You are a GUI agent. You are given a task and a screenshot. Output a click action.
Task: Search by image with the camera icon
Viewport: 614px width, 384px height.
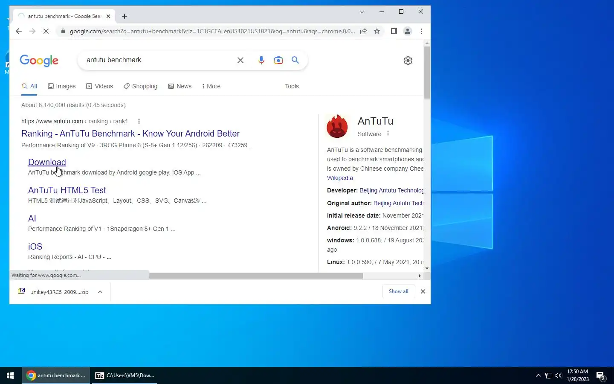278,60
